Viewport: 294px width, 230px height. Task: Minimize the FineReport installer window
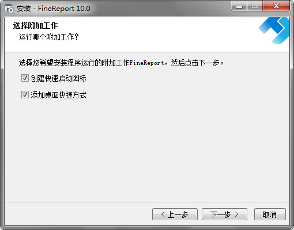[239, 6]
